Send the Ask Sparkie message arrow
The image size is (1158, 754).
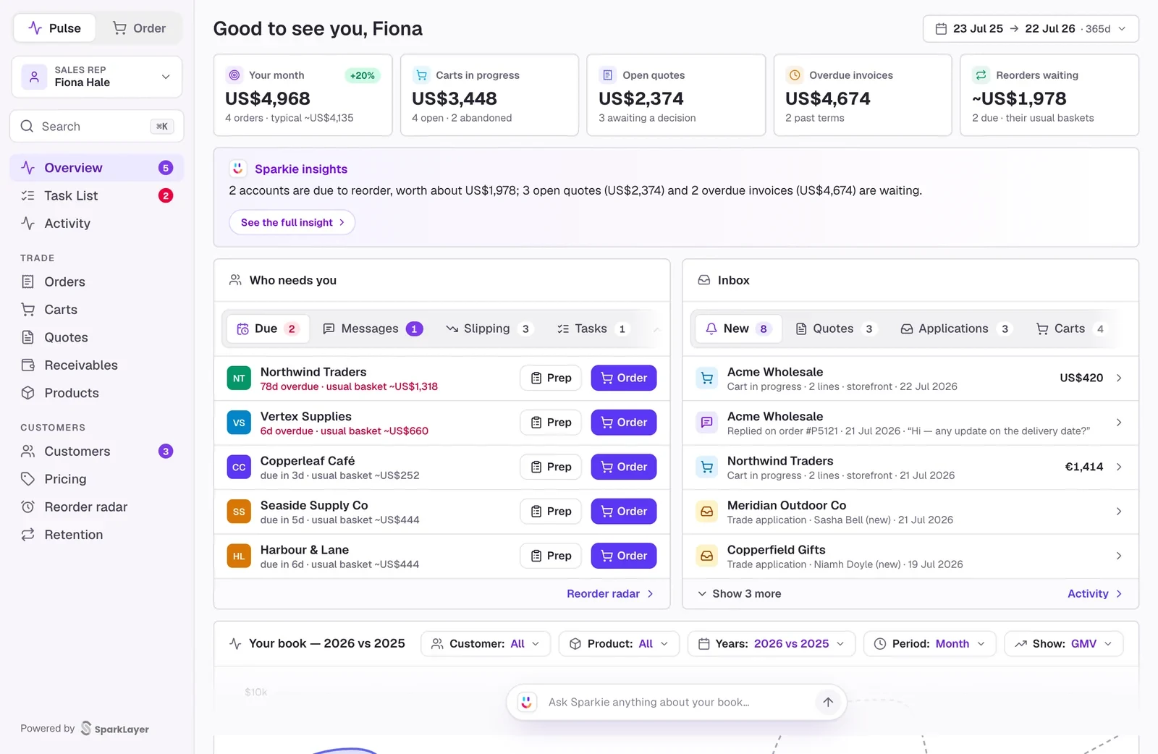pyautogui.click(x=828, y=702)
